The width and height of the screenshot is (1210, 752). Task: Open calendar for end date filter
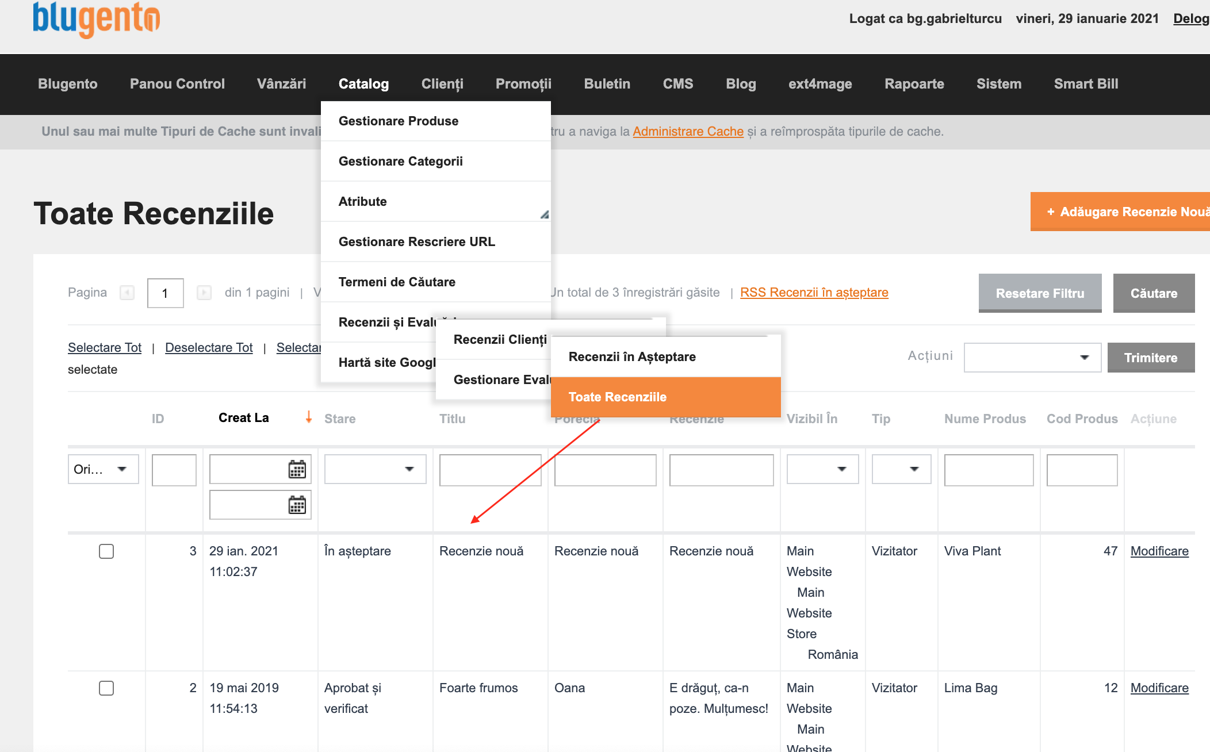pos(297,505)
